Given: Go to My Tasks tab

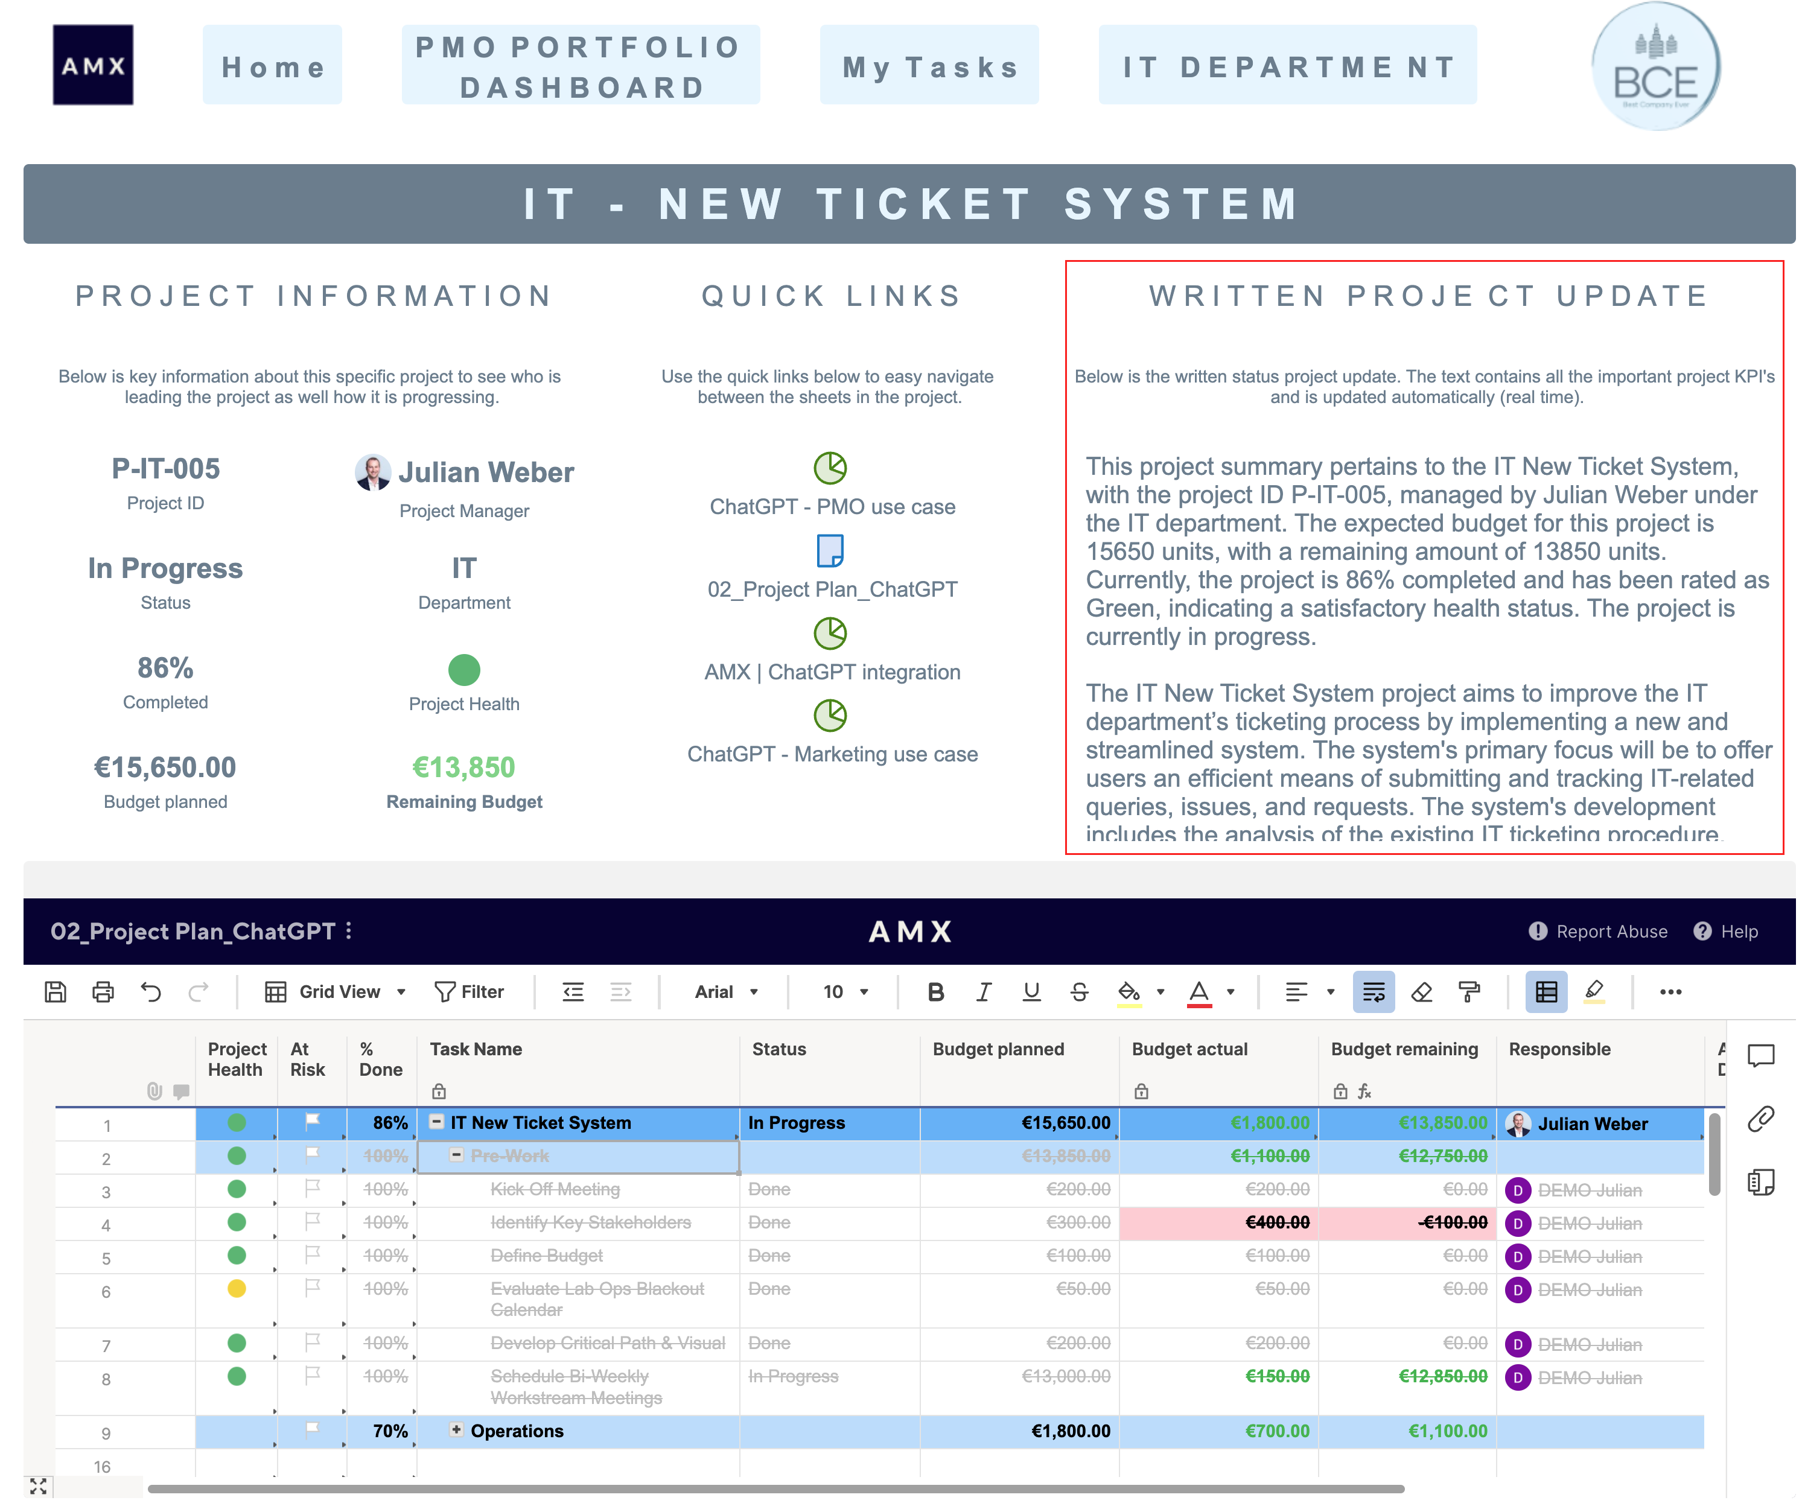Looking at the screenshot, I should point(929,67).
